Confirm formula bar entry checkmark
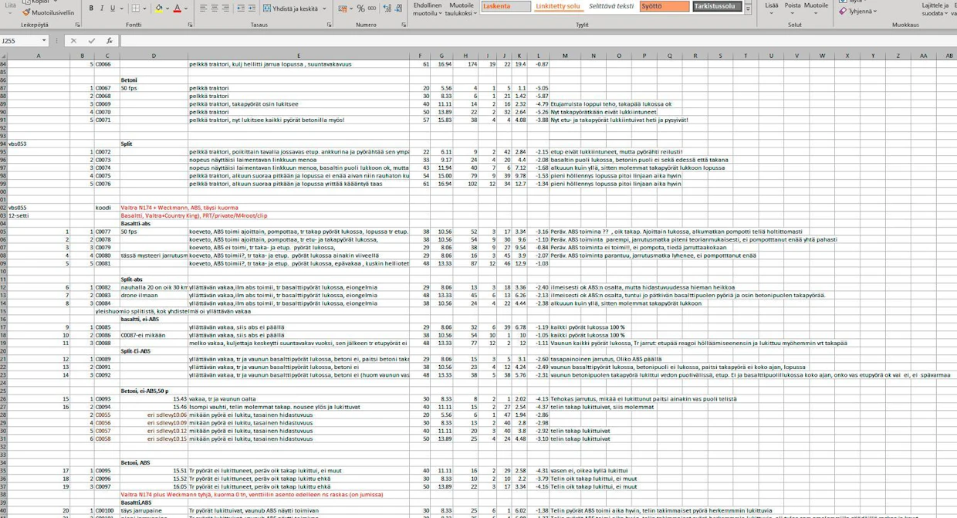 tap(91, 41)
